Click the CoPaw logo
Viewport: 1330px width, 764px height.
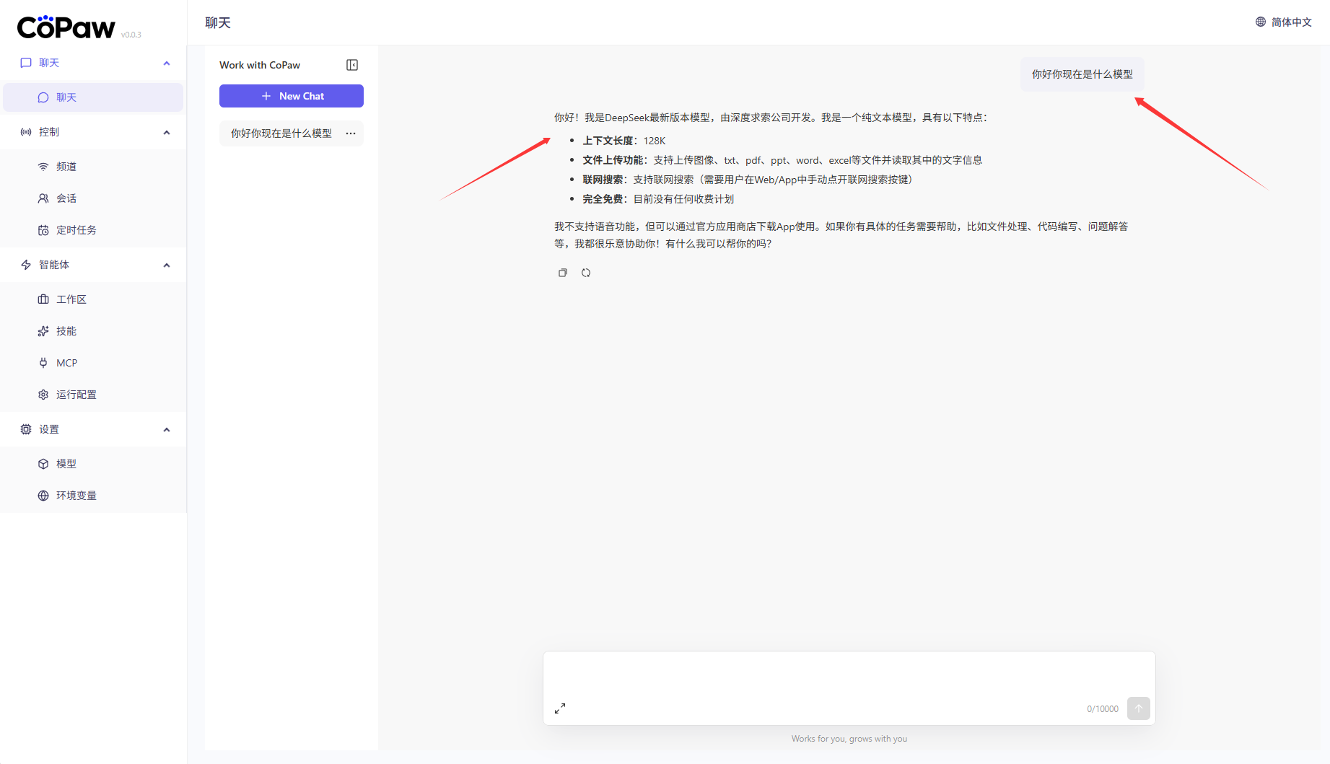click(66, 27)
